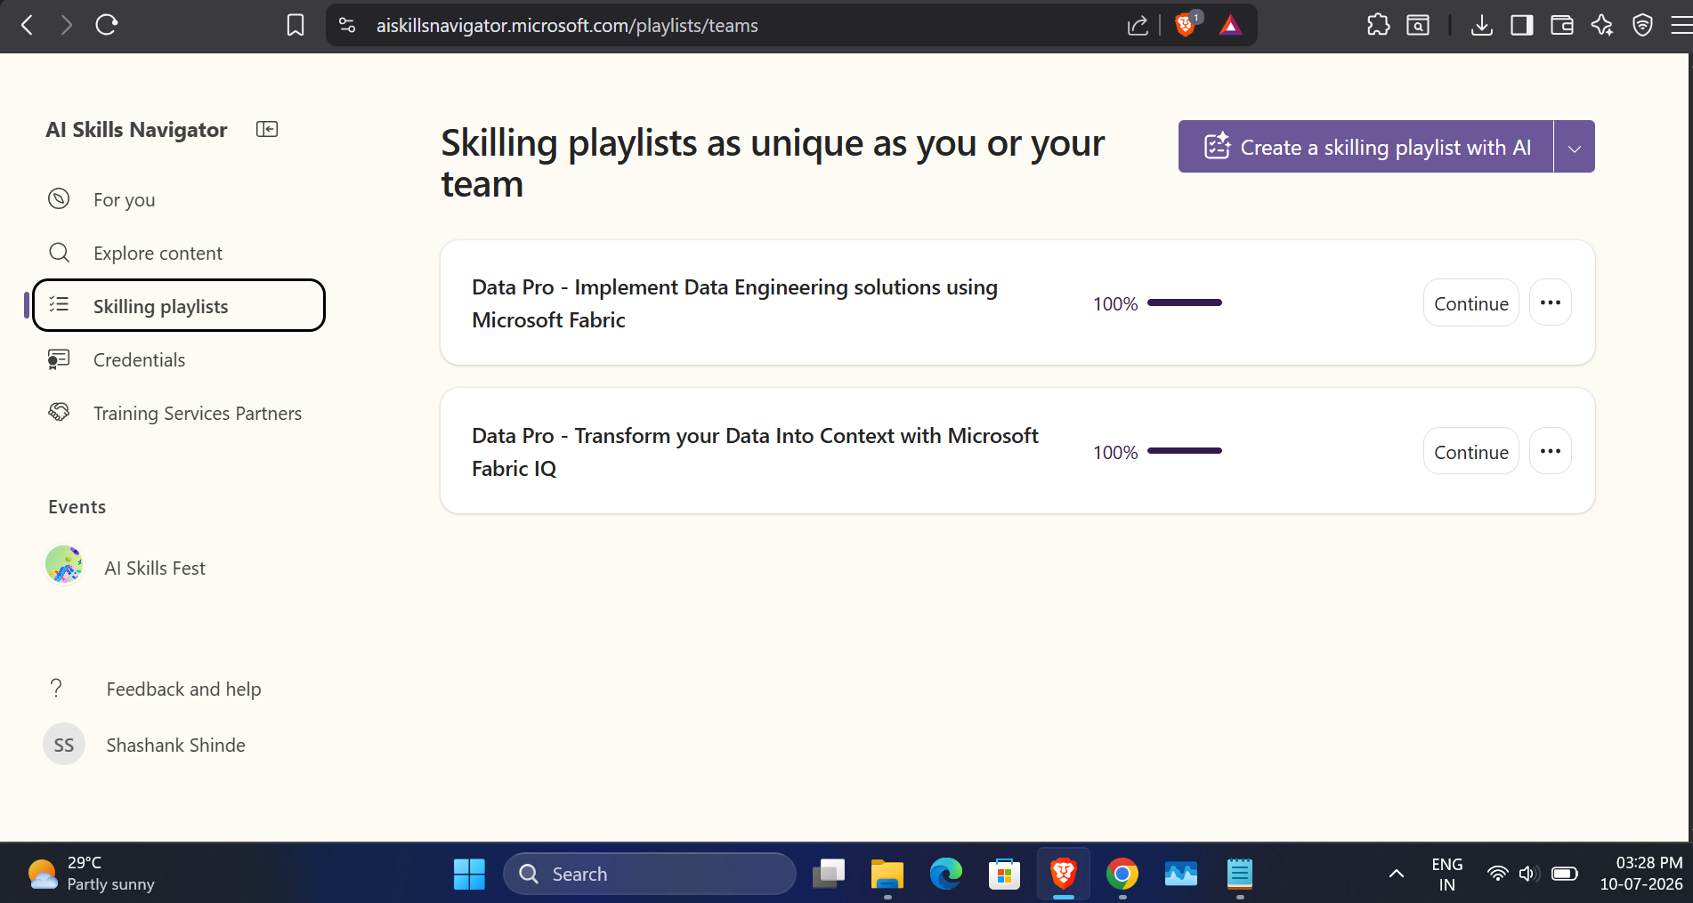Click the address bar URL
The height and width of the screenshot is (903, 1693).
click(567, 26)
